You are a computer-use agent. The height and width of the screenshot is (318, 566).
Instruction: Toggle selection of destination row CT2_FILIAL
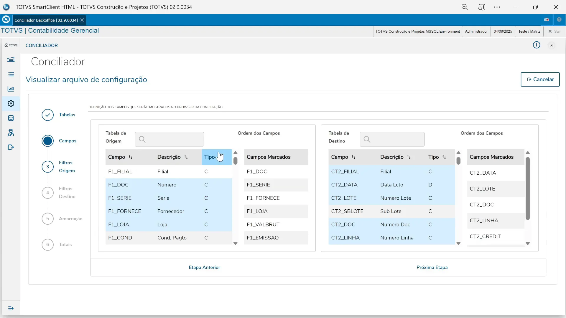368,172
